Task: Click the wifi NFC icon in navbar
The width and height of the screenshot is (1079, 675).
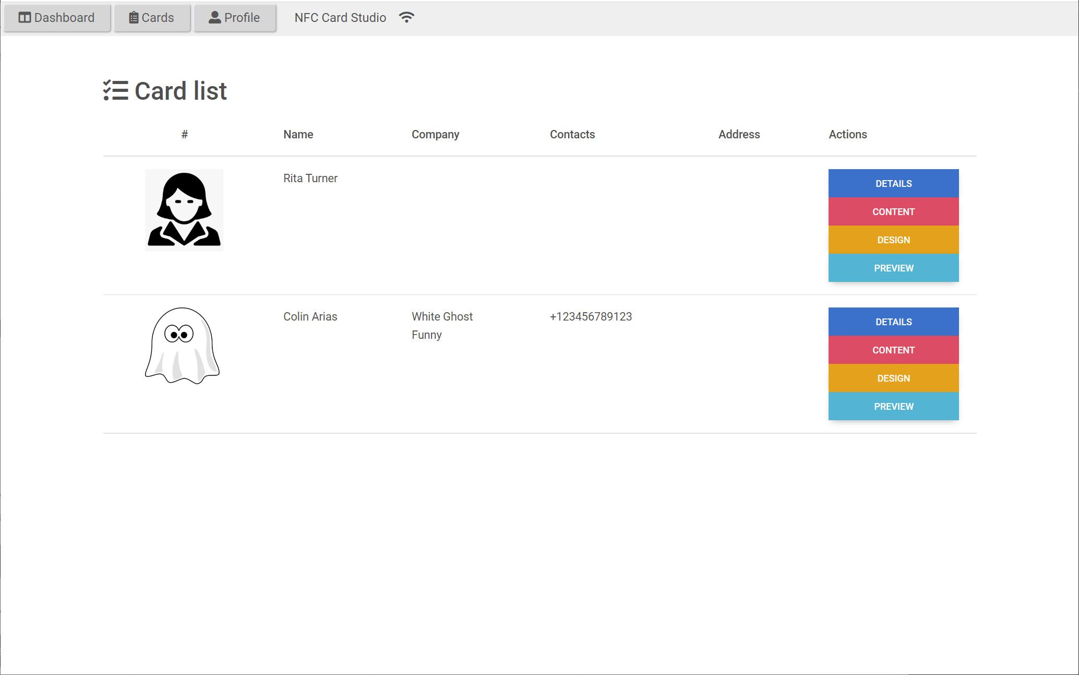Action: 406,17
